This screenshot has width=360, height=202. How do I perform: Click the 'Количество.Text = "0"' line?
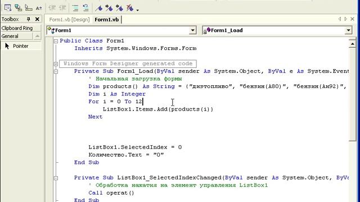pos(126,155)
